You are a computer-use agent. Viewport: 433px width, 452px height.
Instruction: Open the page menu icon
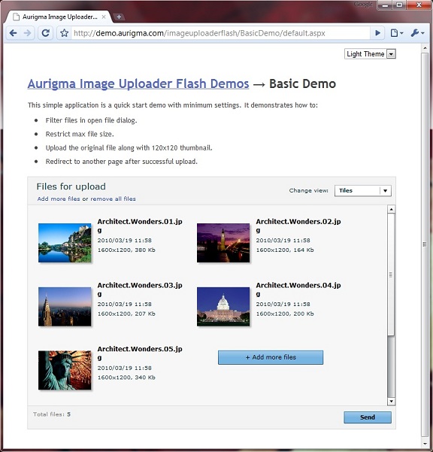(396, 33)
